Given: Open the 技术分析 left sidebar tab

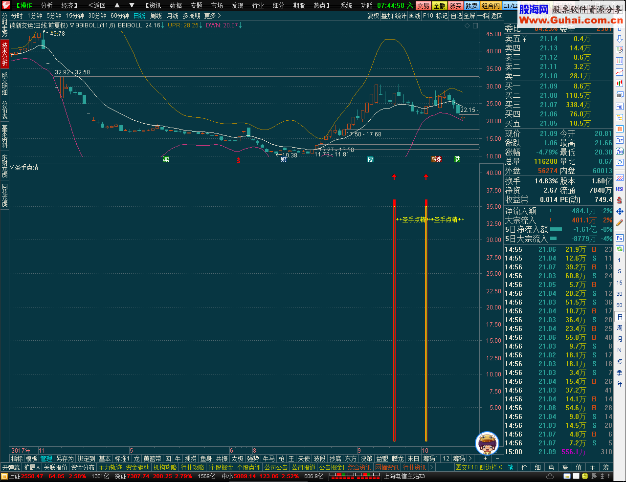Looking at the screenshot, I should (x=4, y=54).
